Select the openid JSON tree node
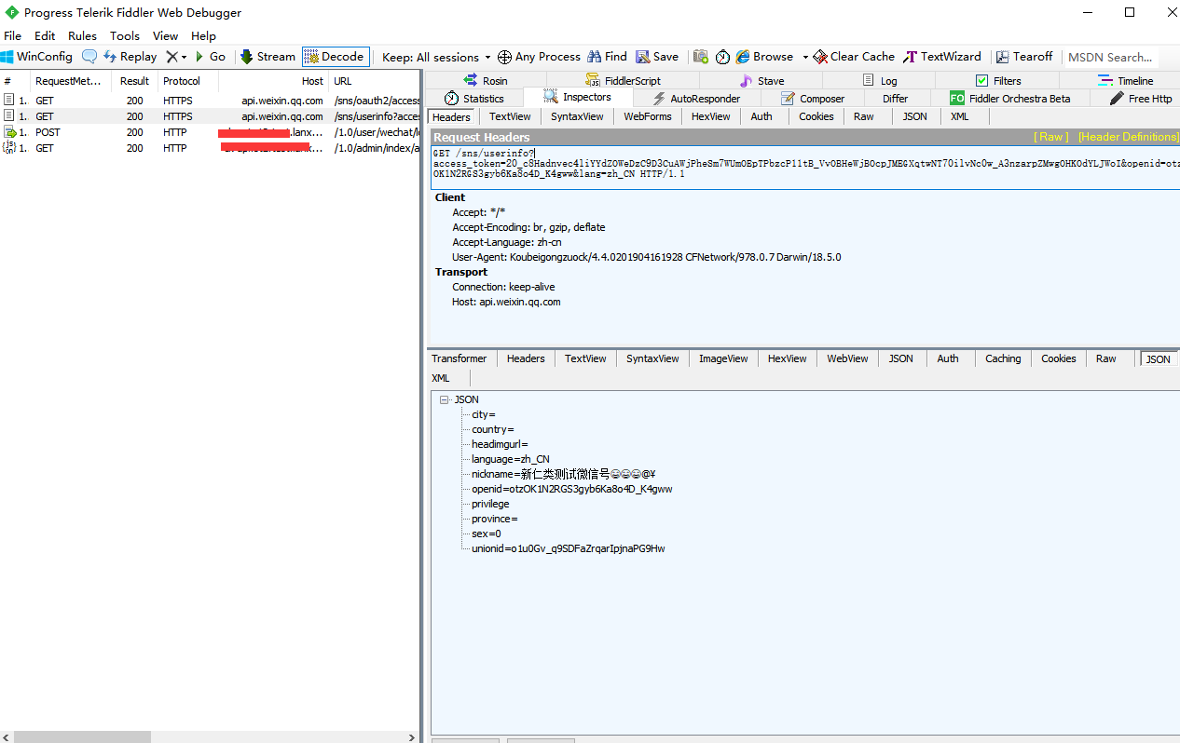 (x=571, y=489)
